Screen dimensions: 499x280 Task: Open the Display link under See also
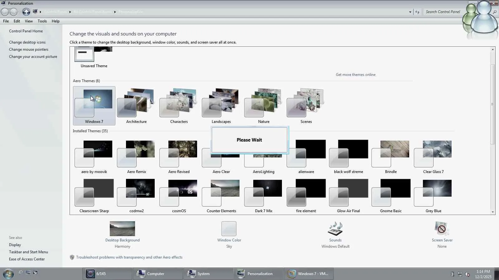pos(15,245)
